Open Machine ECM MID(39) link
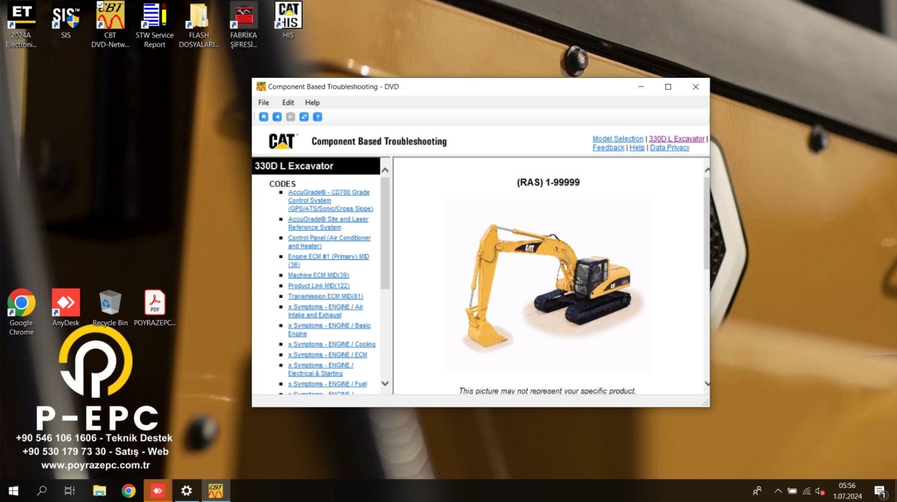The height and width of the screenshot is (502, 897). pyautogui.click(x=318, y=276)
